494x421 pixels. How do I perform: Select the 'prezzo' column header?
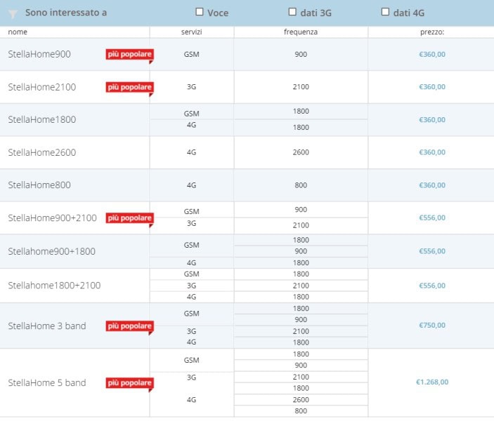coord(431,32)
